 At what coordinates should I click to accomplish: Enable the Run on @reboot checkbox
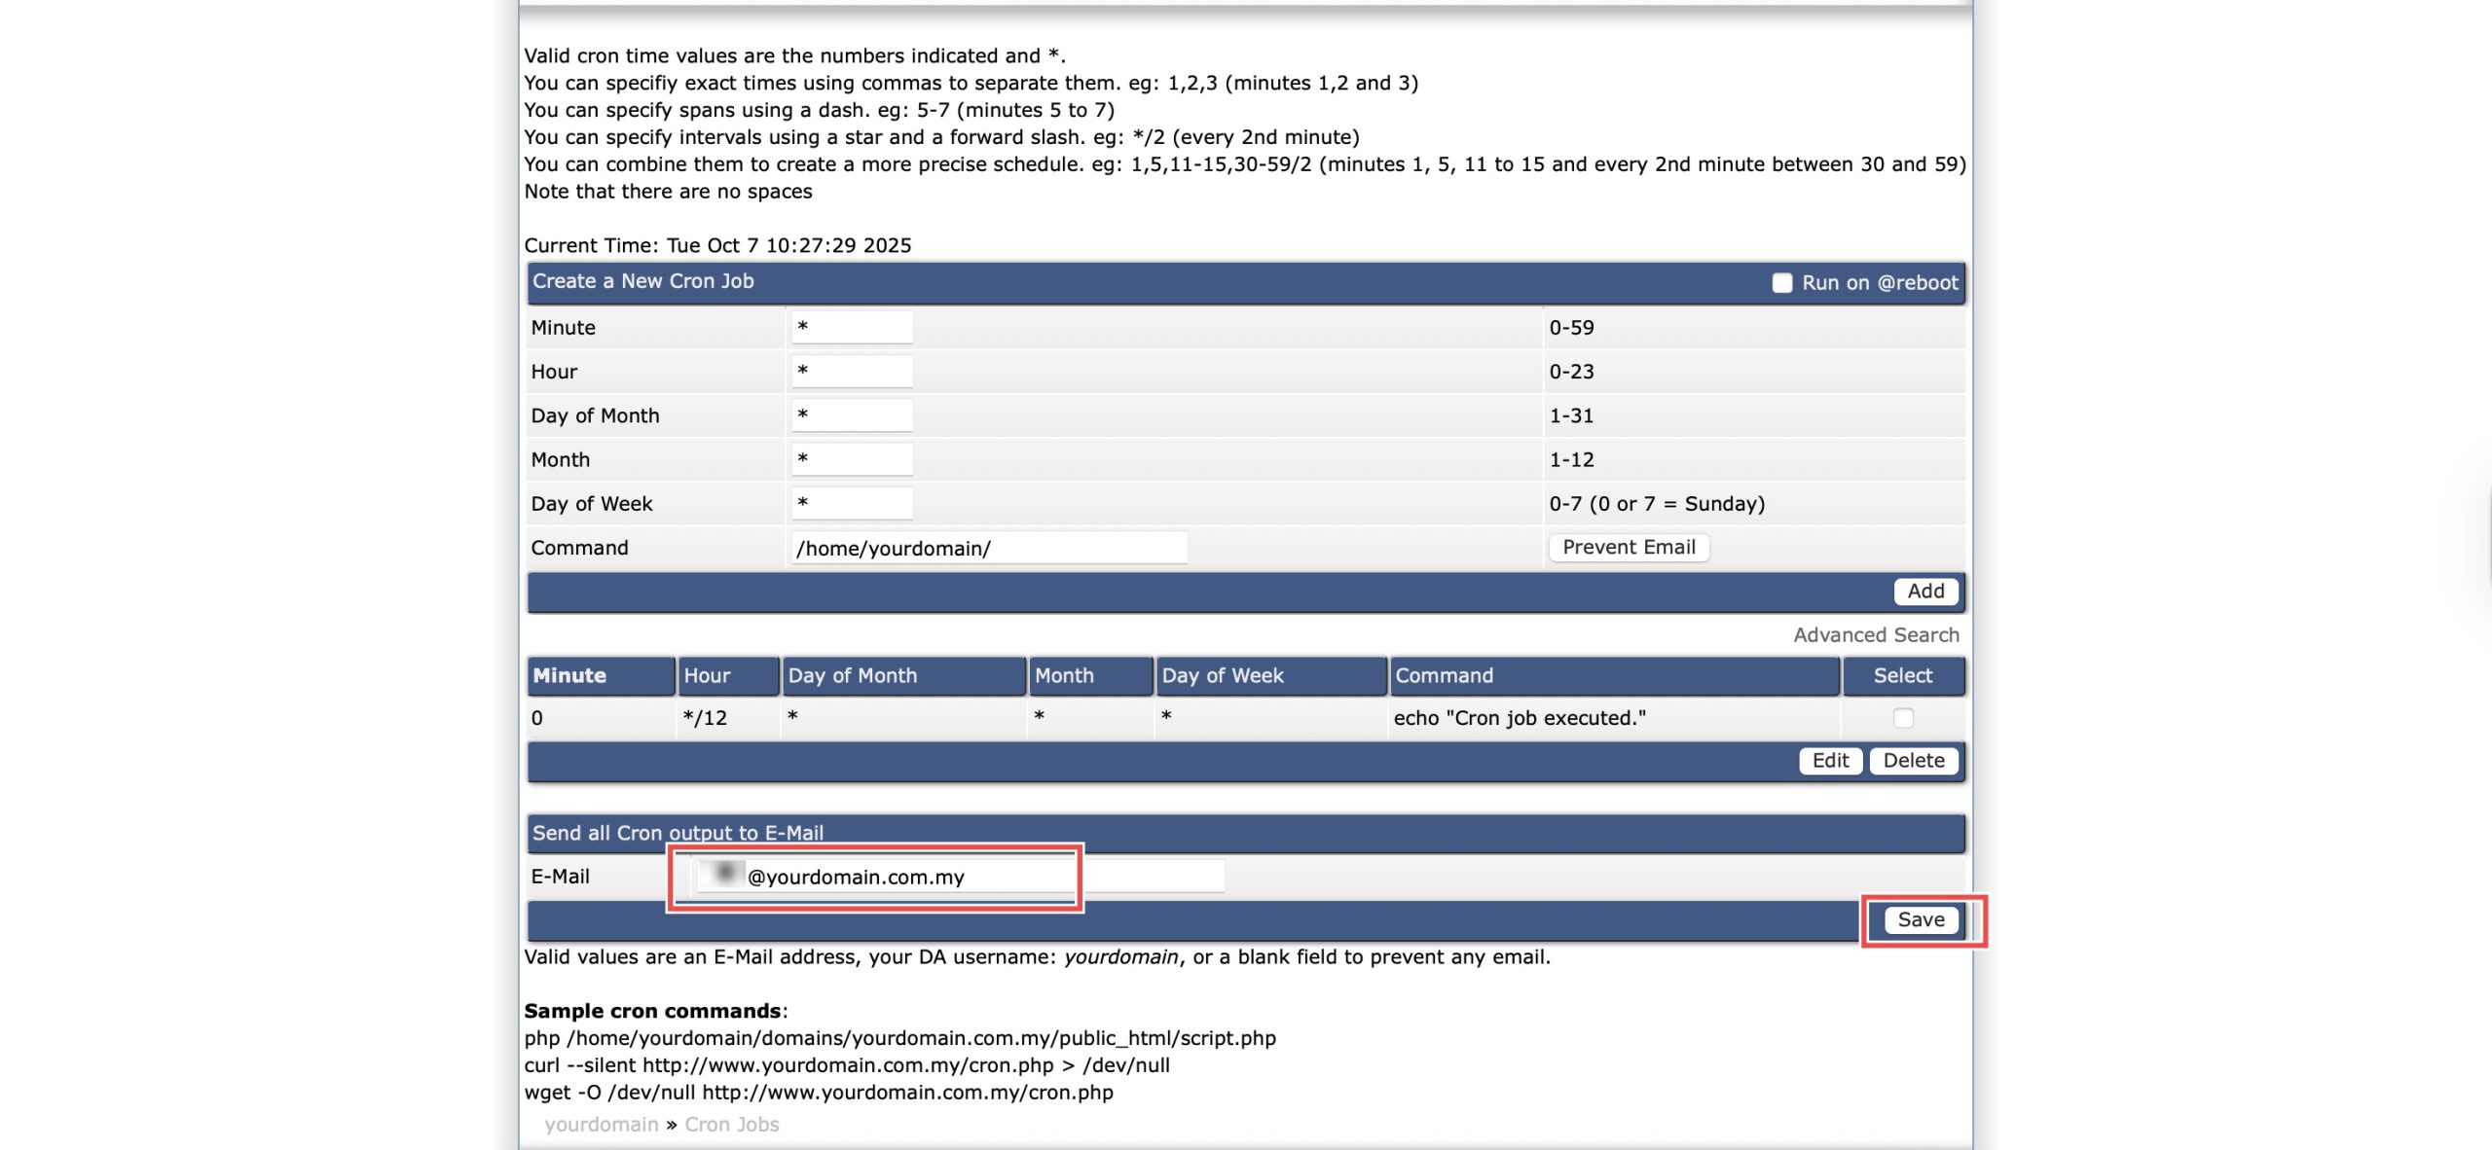click(1781, 283)
